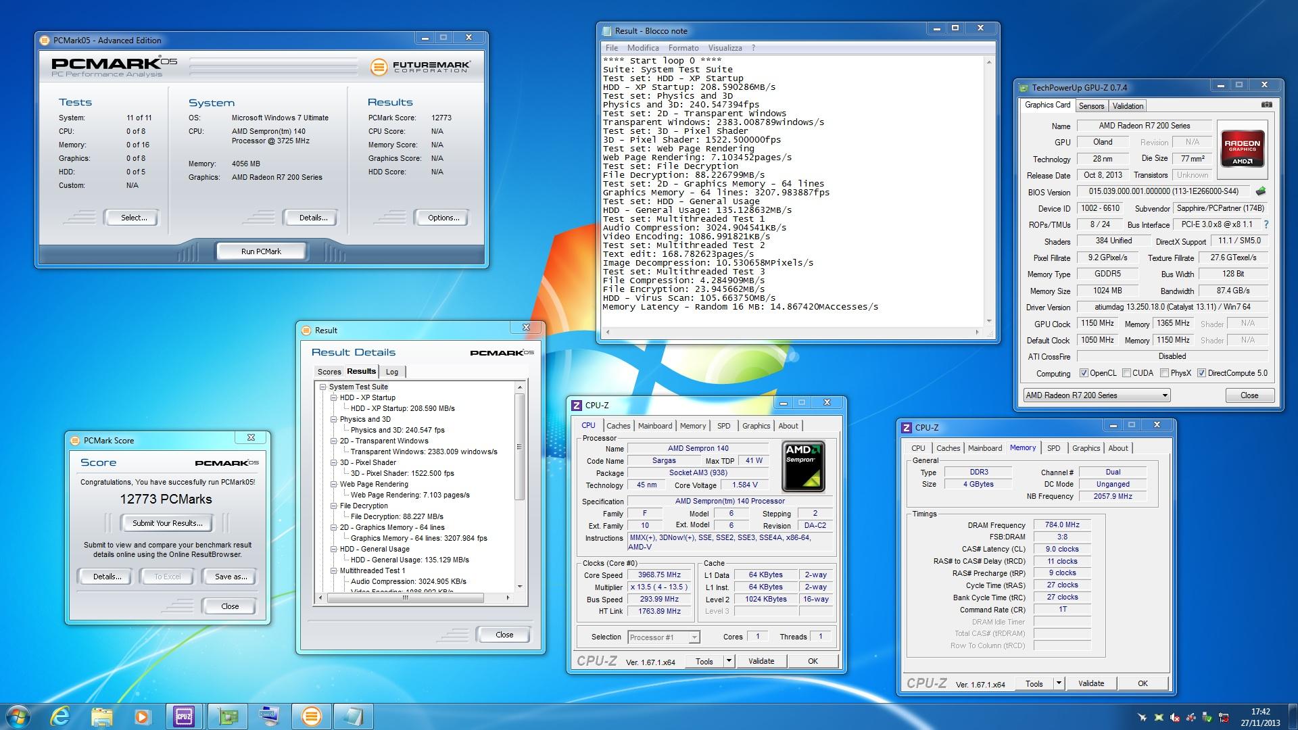This screenshot has height=730, width=1298.
Task: Click the Run PCMark button
Action: [261, 251]
